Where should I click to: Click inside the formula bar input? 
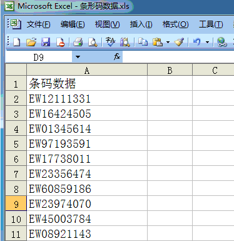pyautogui.click(x=178, y=57)
